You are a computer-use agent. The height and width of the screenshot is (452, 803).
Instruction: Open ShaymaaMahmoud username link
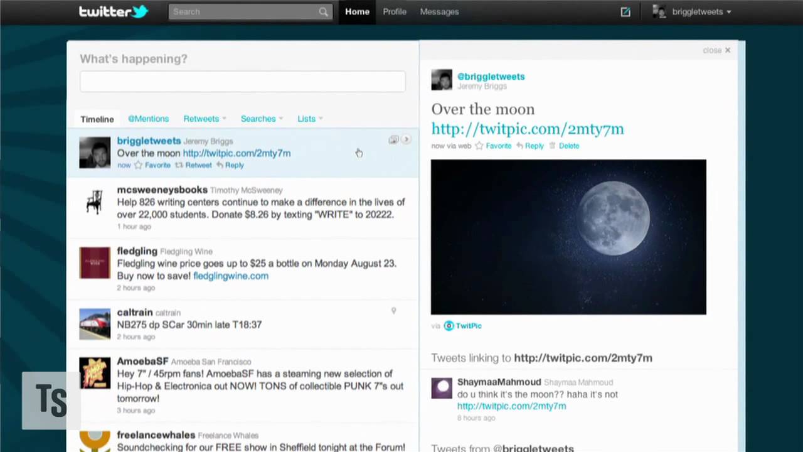[x=499, y=382]
